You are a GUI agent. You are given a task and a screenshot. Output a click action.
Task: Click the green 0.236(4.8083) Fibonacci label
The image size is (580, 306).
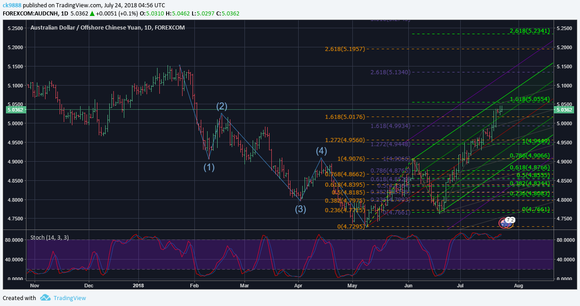pos(530,193)
